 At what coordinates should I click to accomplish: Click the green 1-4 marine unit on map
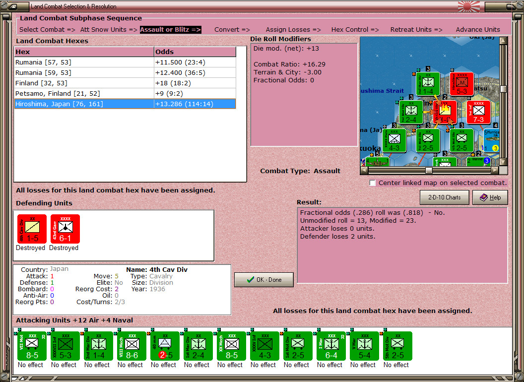(x=428, y=83)
